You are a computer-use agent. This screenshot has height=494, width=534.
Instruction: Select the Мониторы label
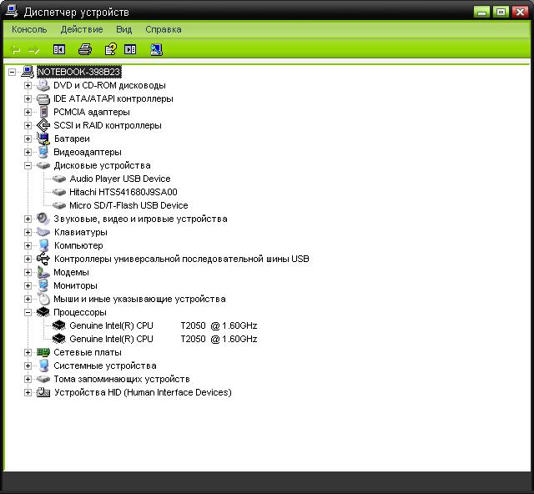(76, 285)
